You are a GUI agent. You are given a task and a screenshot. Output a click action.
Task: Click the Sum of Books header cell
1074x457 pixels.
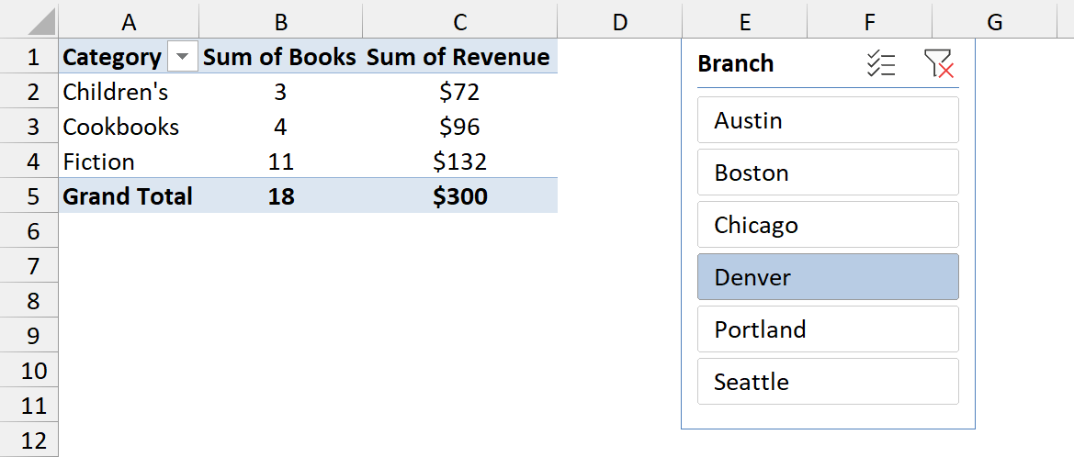point(281,57)
